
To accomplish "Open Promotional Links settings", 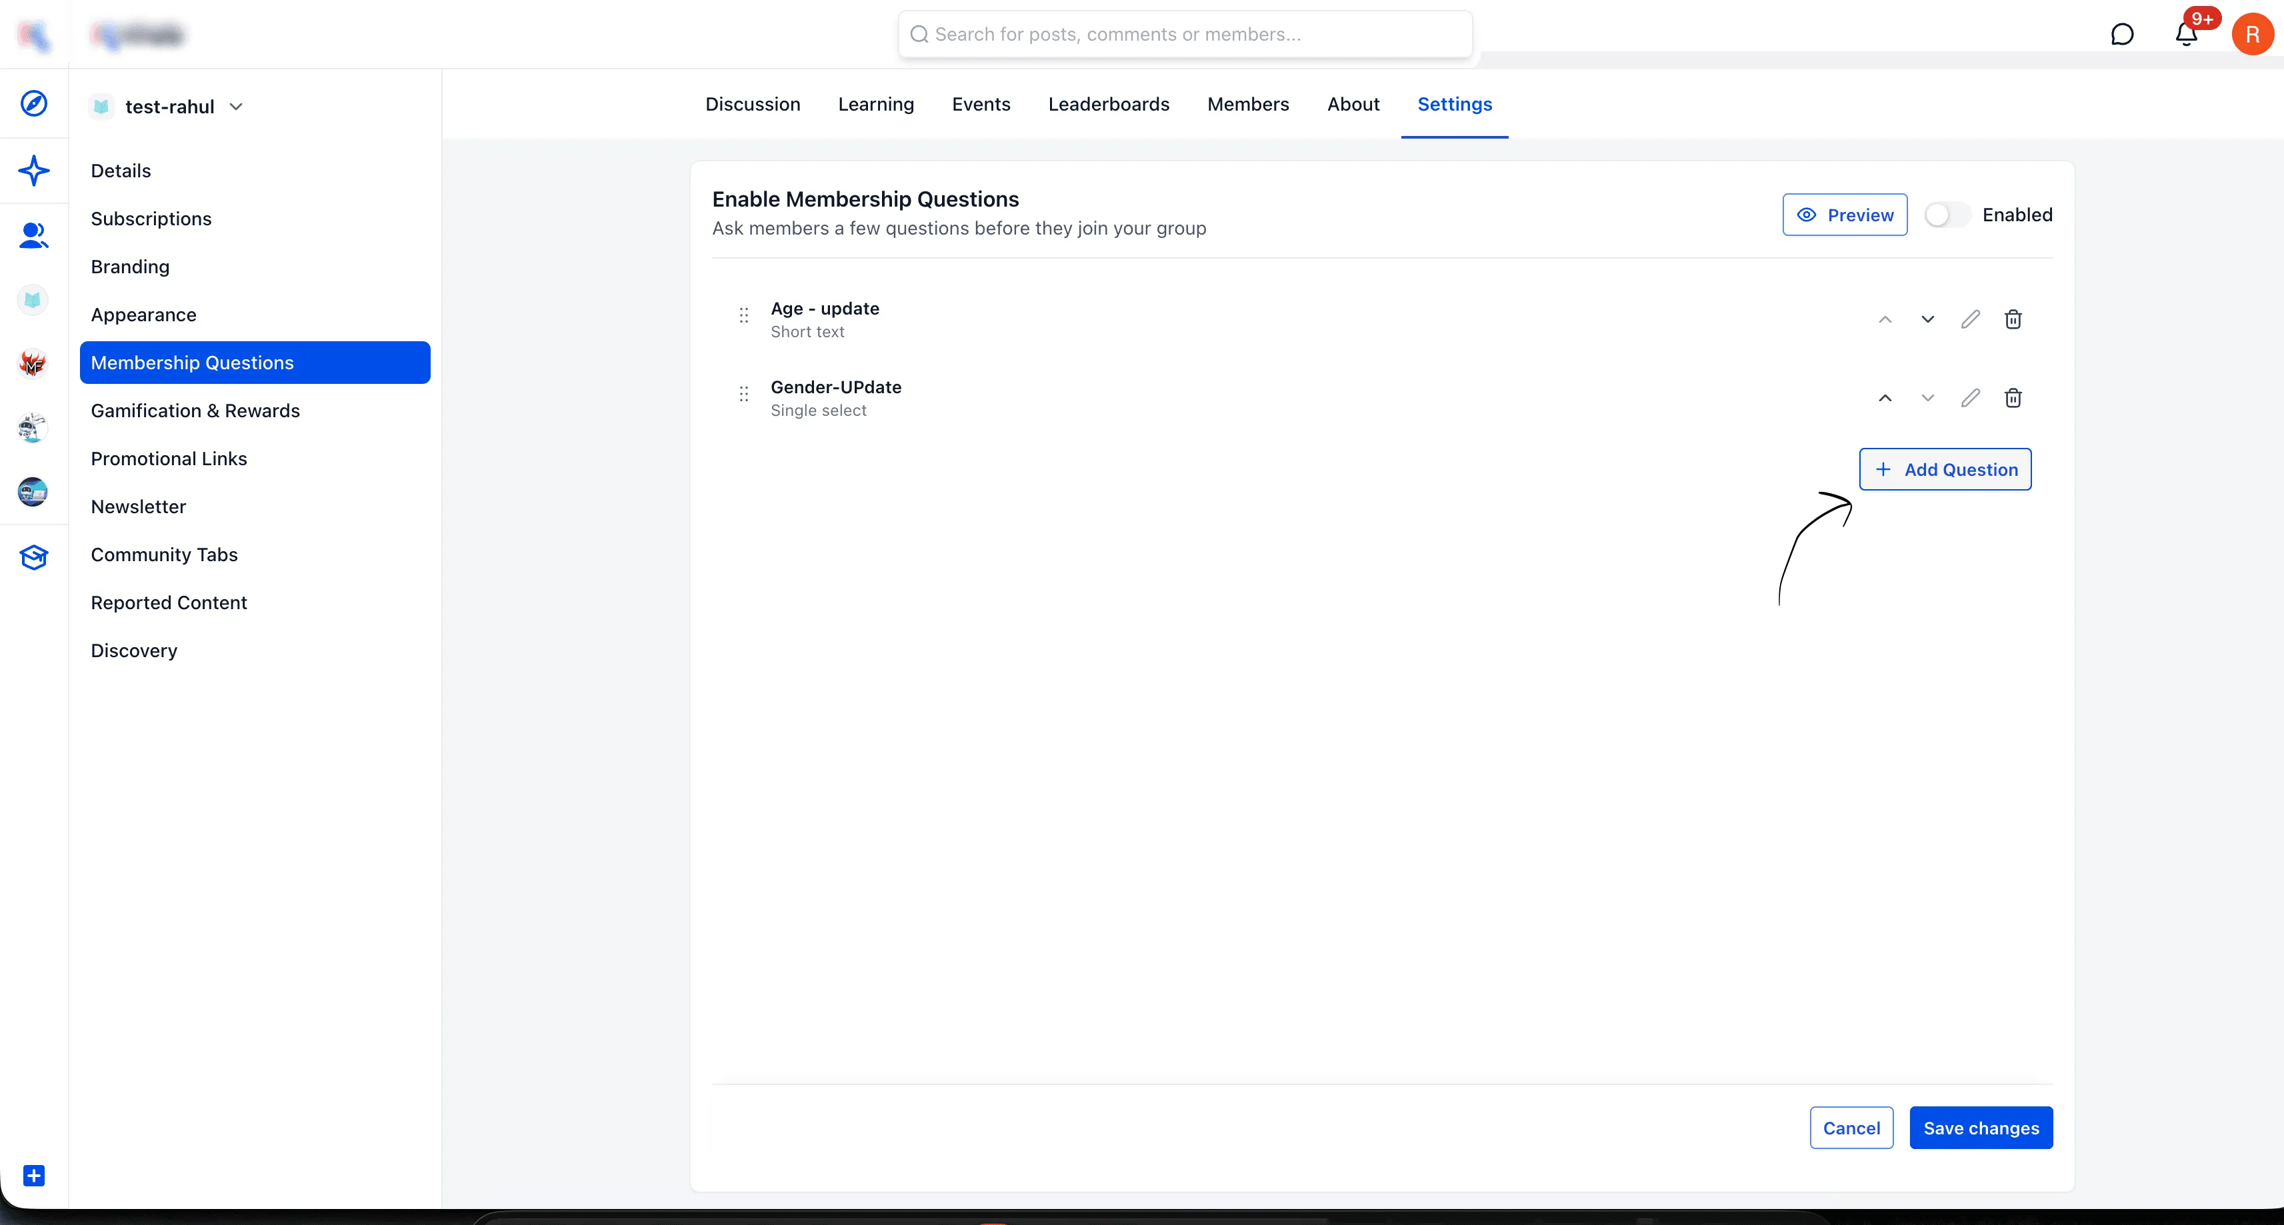I will point(255,459).
